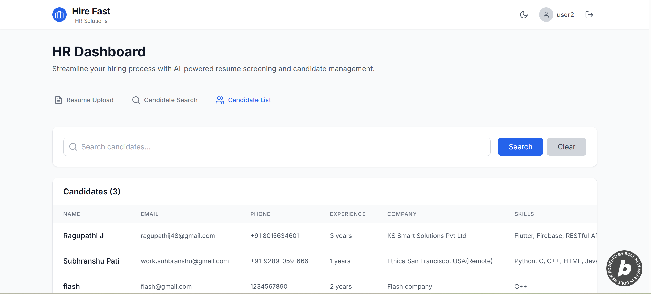
Task: Click the Candidate List people icon
Action: [220, 100]
